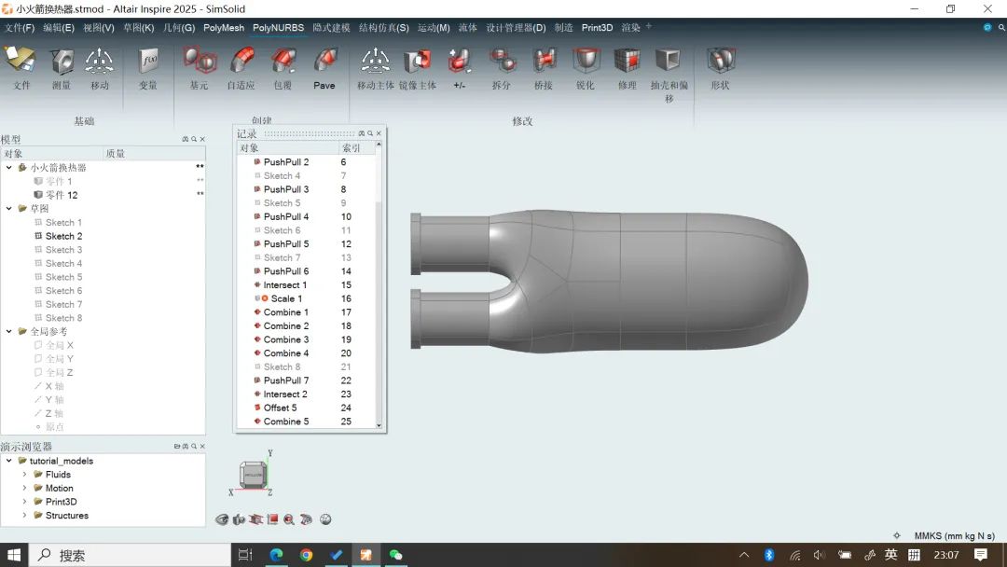Choose the 镜像主体 mirror body tool
Screen dimensions: 1007x567
417,65
